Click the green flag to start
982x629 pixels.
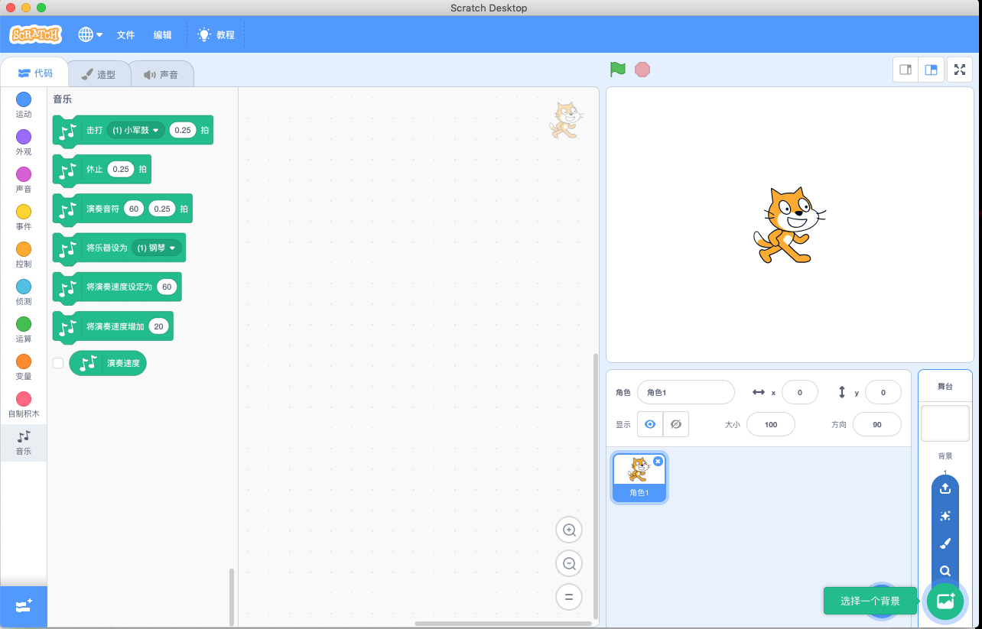click(618, 70)
